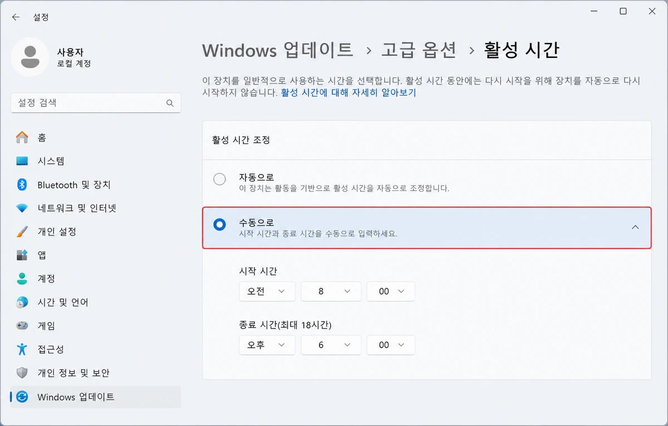Viewport: 668px width, 426px height.
Task: Open 활성 시간에 대해 자세히 알아보기 link
Action: [x=348, y=93]
